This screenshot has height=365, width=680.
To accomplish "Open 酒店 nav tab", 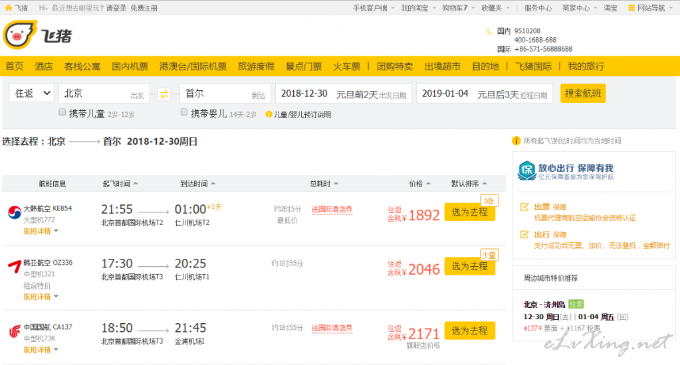I will [44, 66].
